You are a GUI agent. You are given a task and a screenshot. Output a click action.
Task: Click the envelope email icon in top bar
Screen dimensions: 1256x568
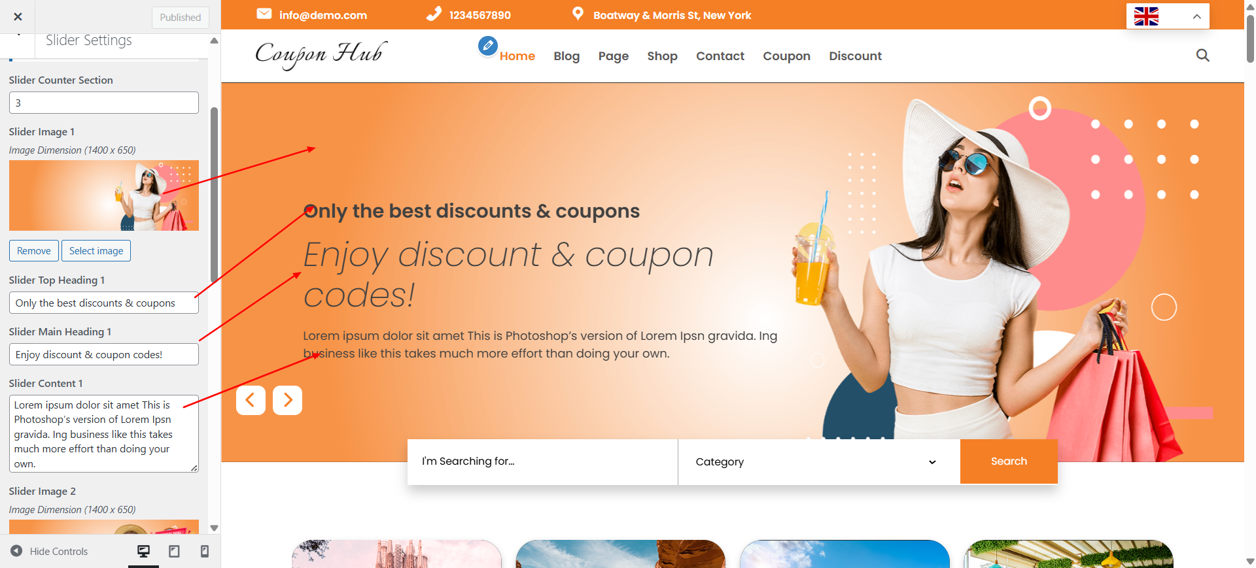(264, 14)
